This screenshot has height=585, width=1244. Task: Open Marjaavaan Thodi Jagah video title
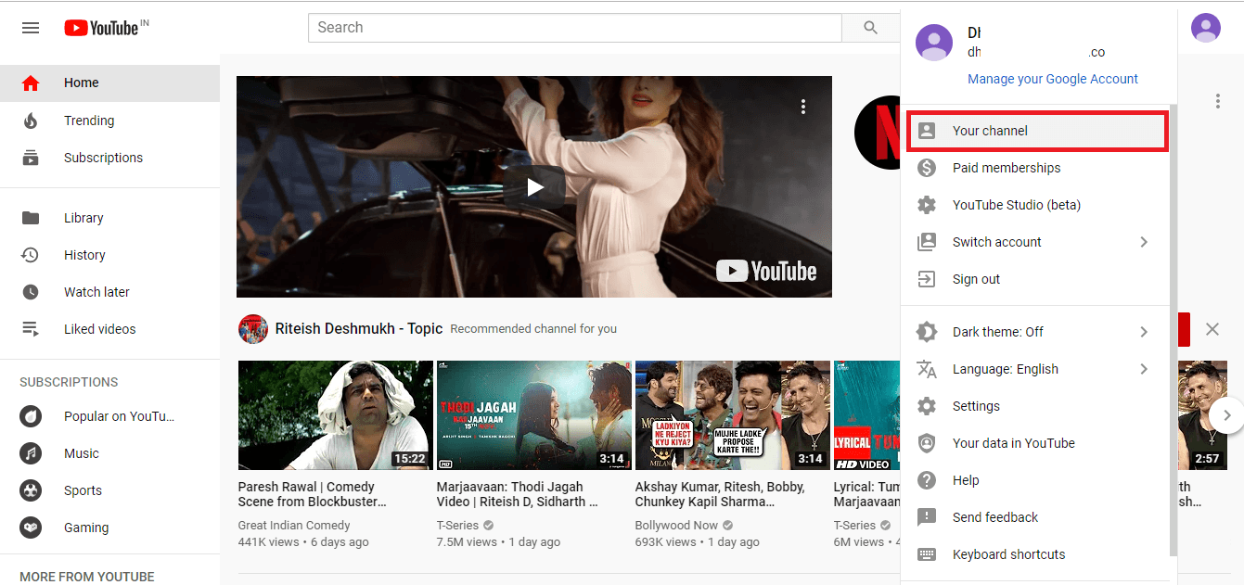[517, 494]
